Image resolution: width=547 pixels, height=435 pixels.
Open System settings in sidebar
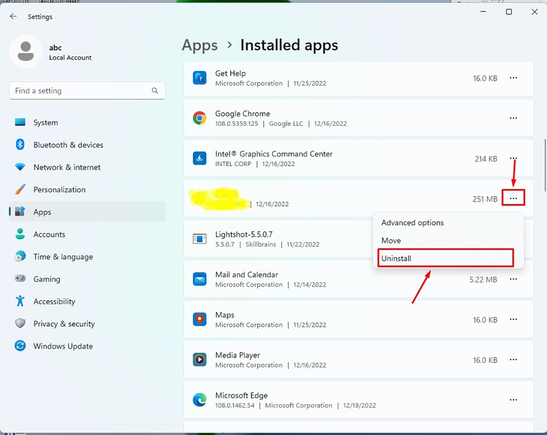[x=87, y=122]
